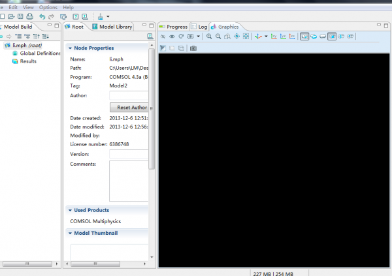Go to default 3D view axes icon
The height and width of the screenshot is (276, 392).
point(258,37)
